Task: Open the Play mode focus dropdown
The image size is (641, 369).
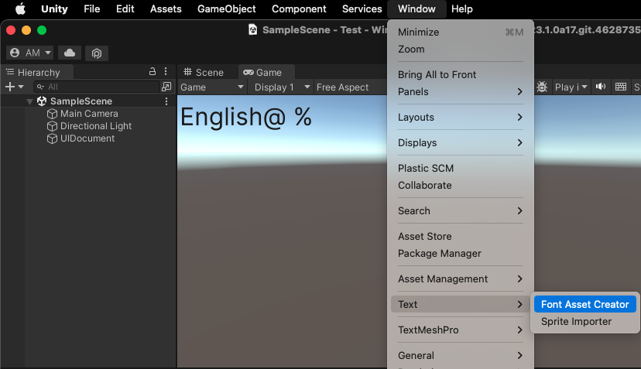Action: tap(571, 87)
